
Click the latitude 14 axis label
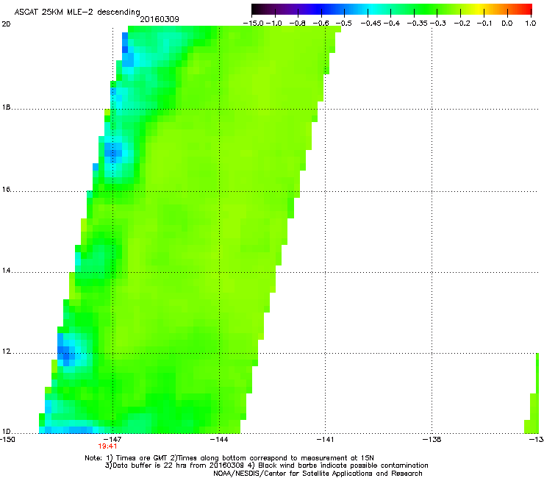coord(6,271)
